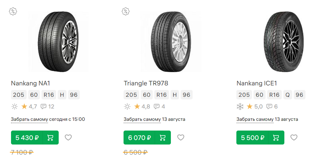Click the winter snowflake icon on Nankang ICE1
Image resolution: width=321 pixels, height=164 pixels.
pyautogui.click(x=240, y=107)
